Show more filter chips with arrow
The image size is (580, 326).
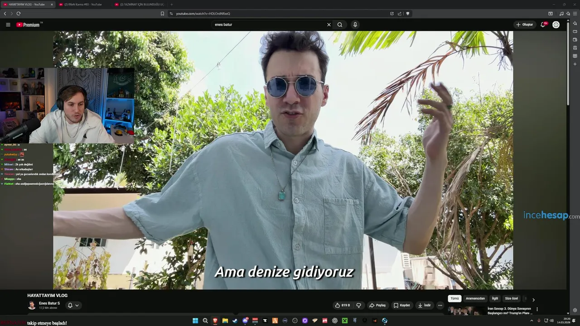pos(533,300)
